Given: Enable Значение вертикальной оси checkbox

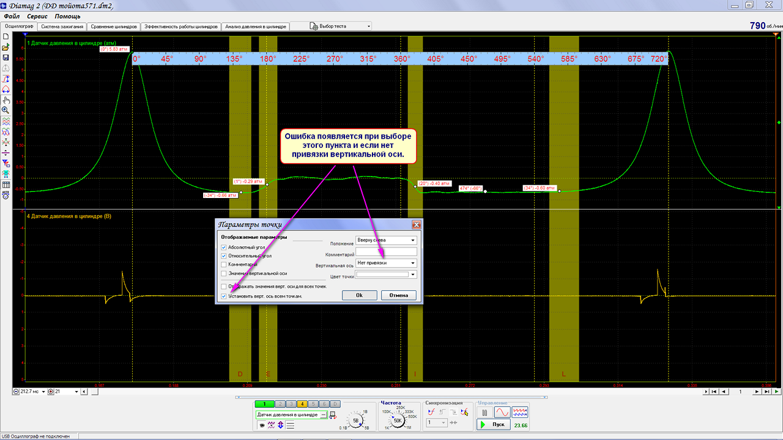Looking at the screenshot, I should click(224, 273).
